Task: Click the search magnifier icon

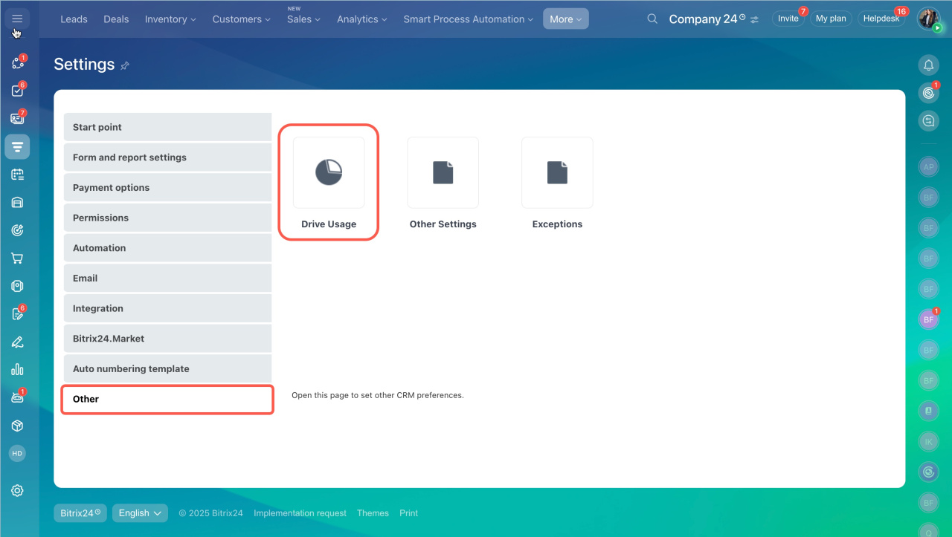Action: point(652,19)
